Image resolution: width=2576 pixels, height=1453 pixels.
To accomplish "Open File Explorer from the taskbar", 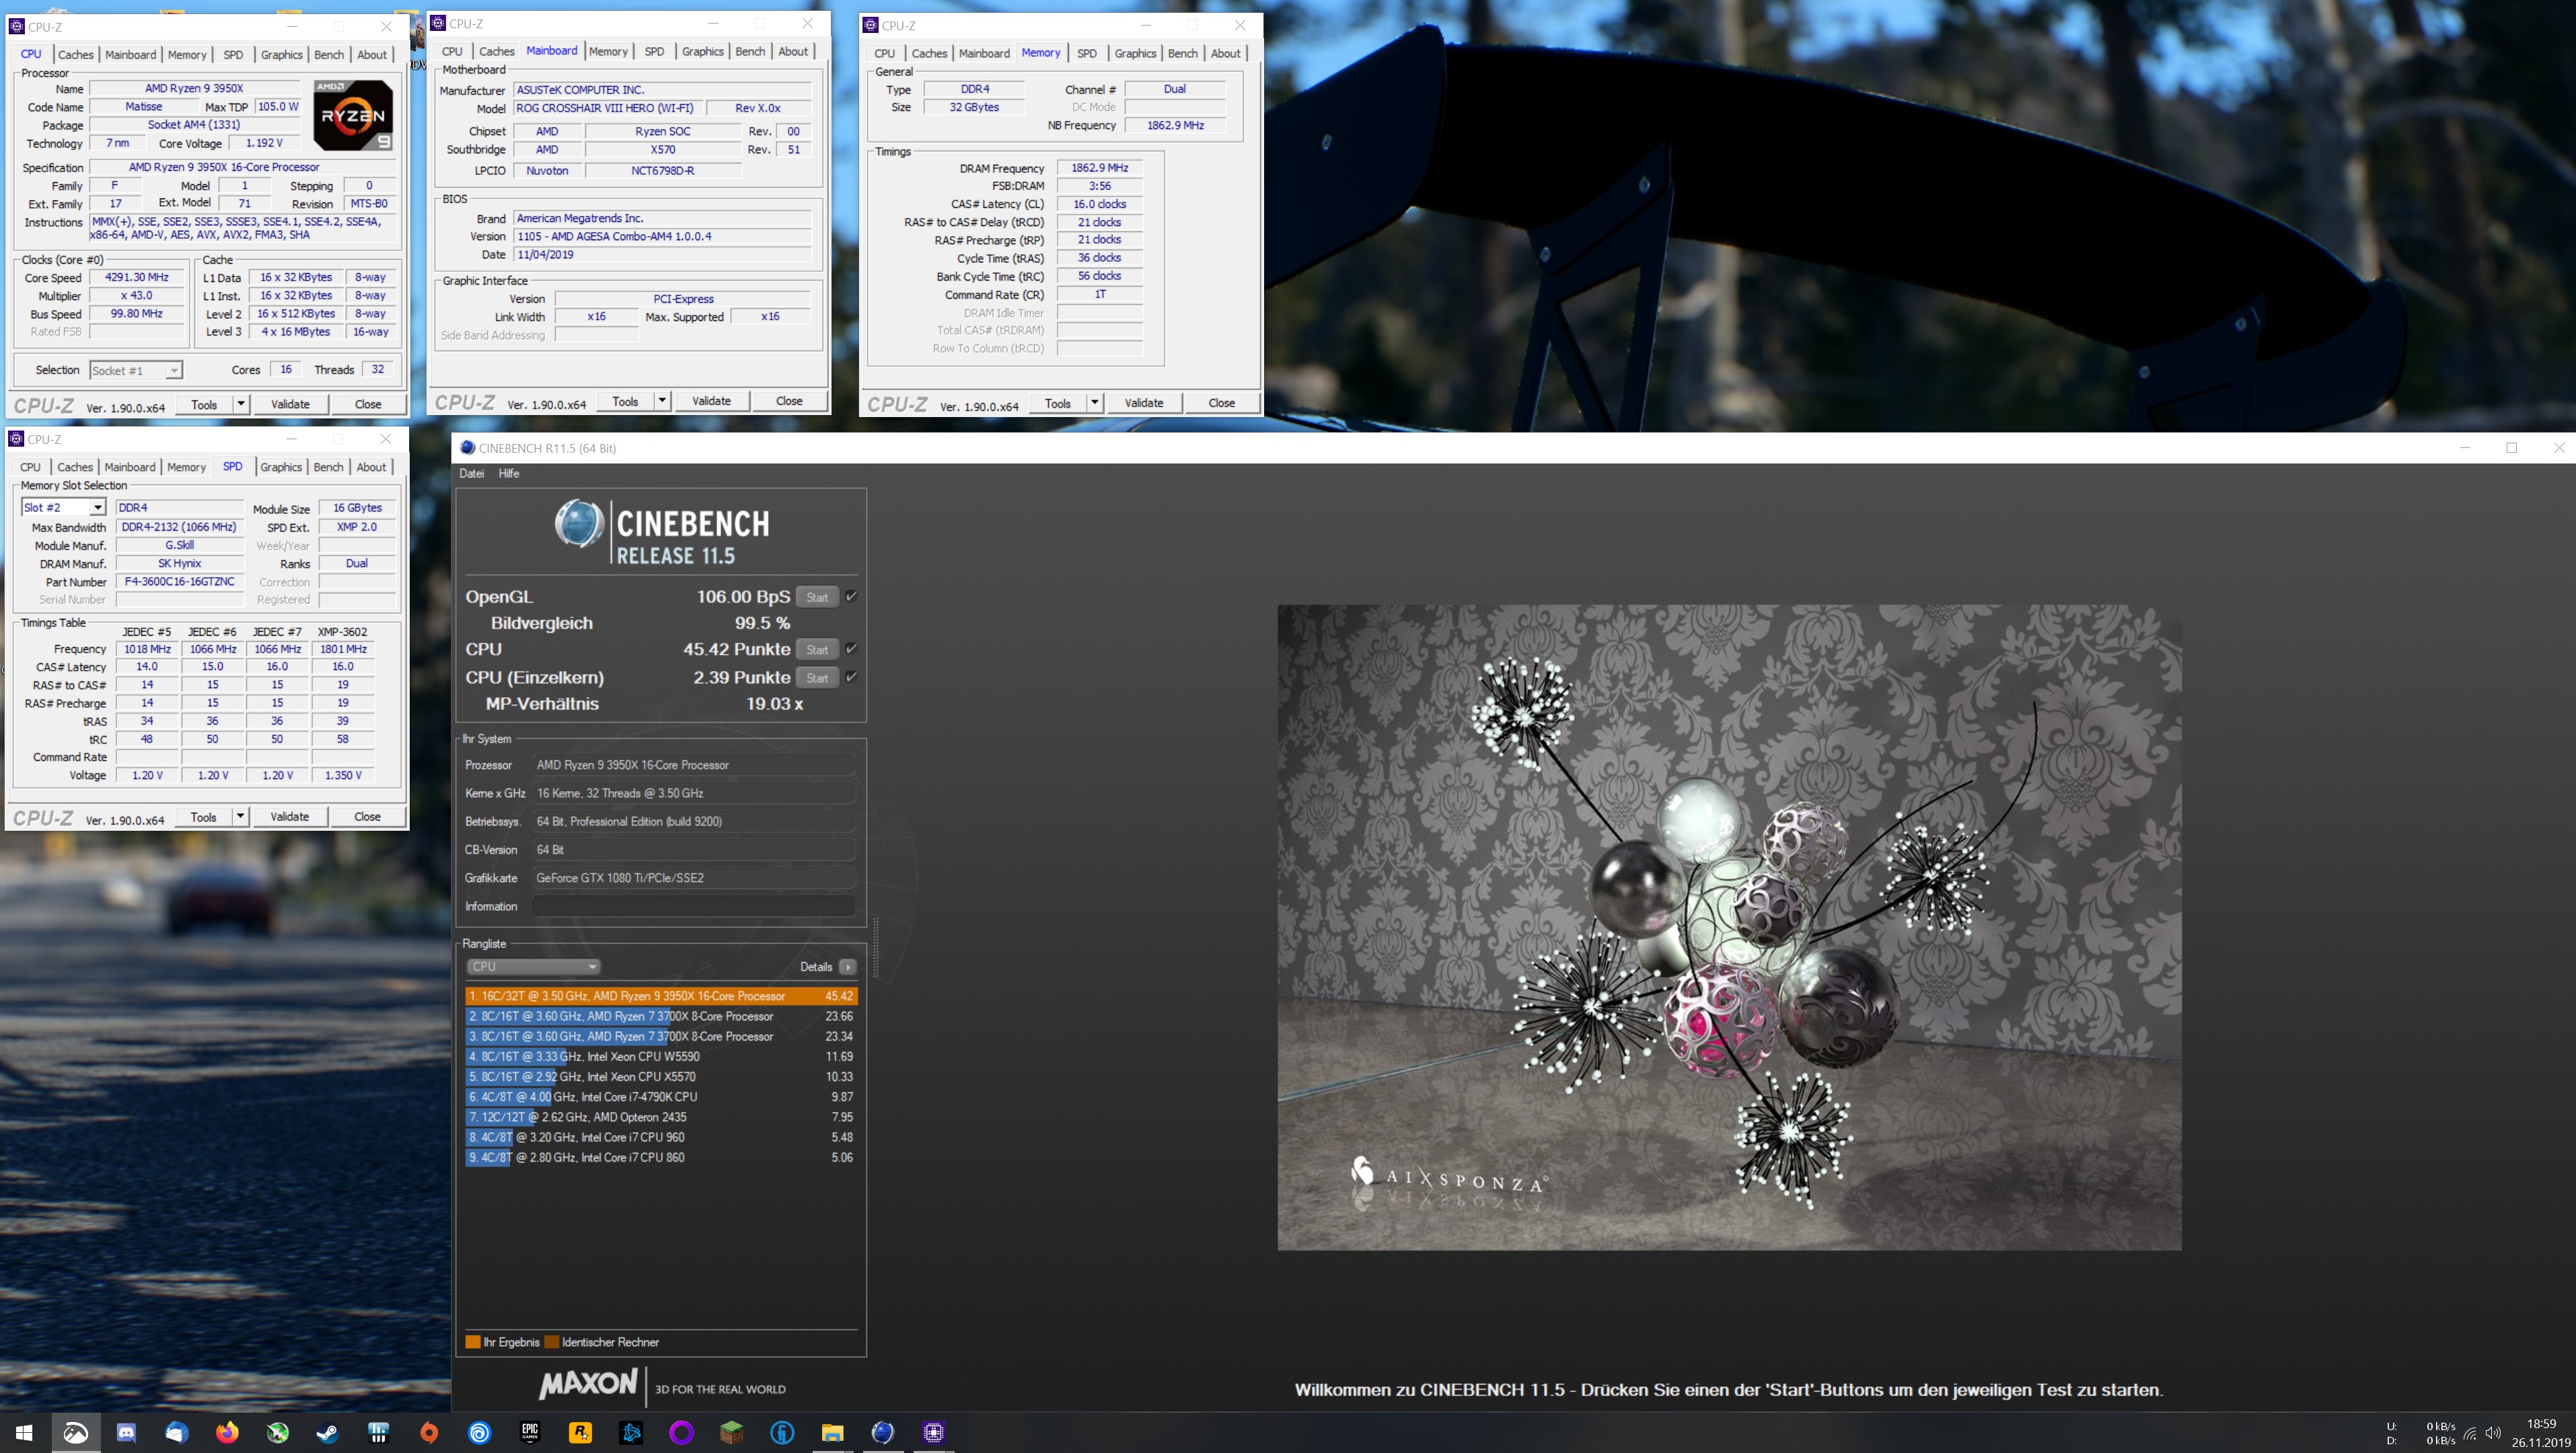I will 832,1432.
